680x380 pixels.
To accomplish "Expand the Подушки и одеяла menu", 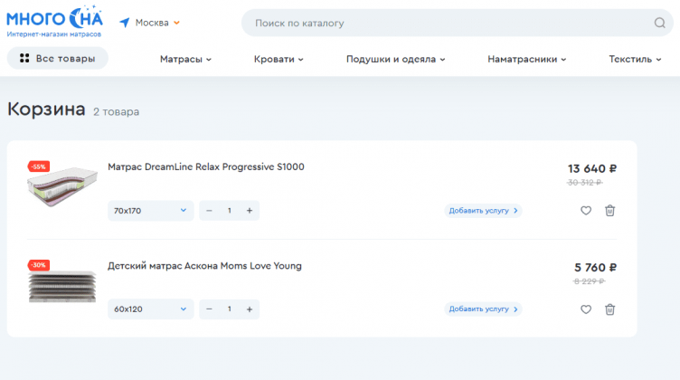I will click(x=395, y=59).
